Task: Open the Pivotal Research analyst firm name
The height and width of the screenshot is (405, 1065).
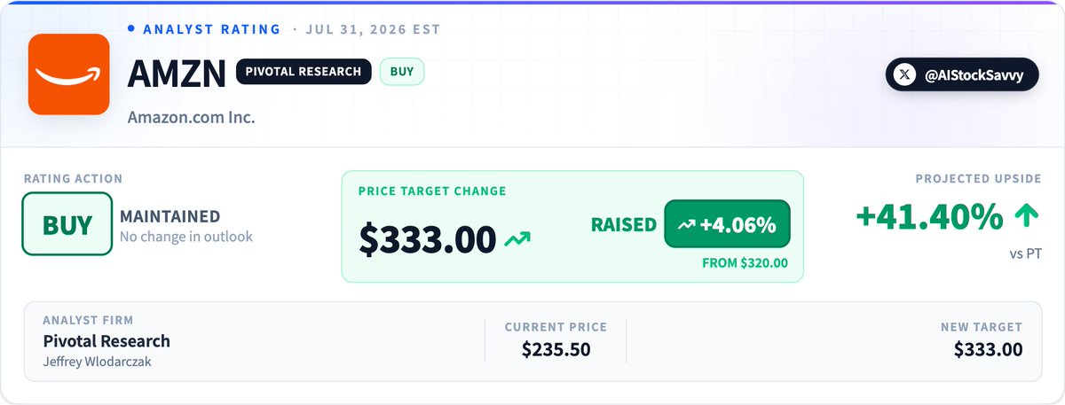Action: (x=106, y=341)
